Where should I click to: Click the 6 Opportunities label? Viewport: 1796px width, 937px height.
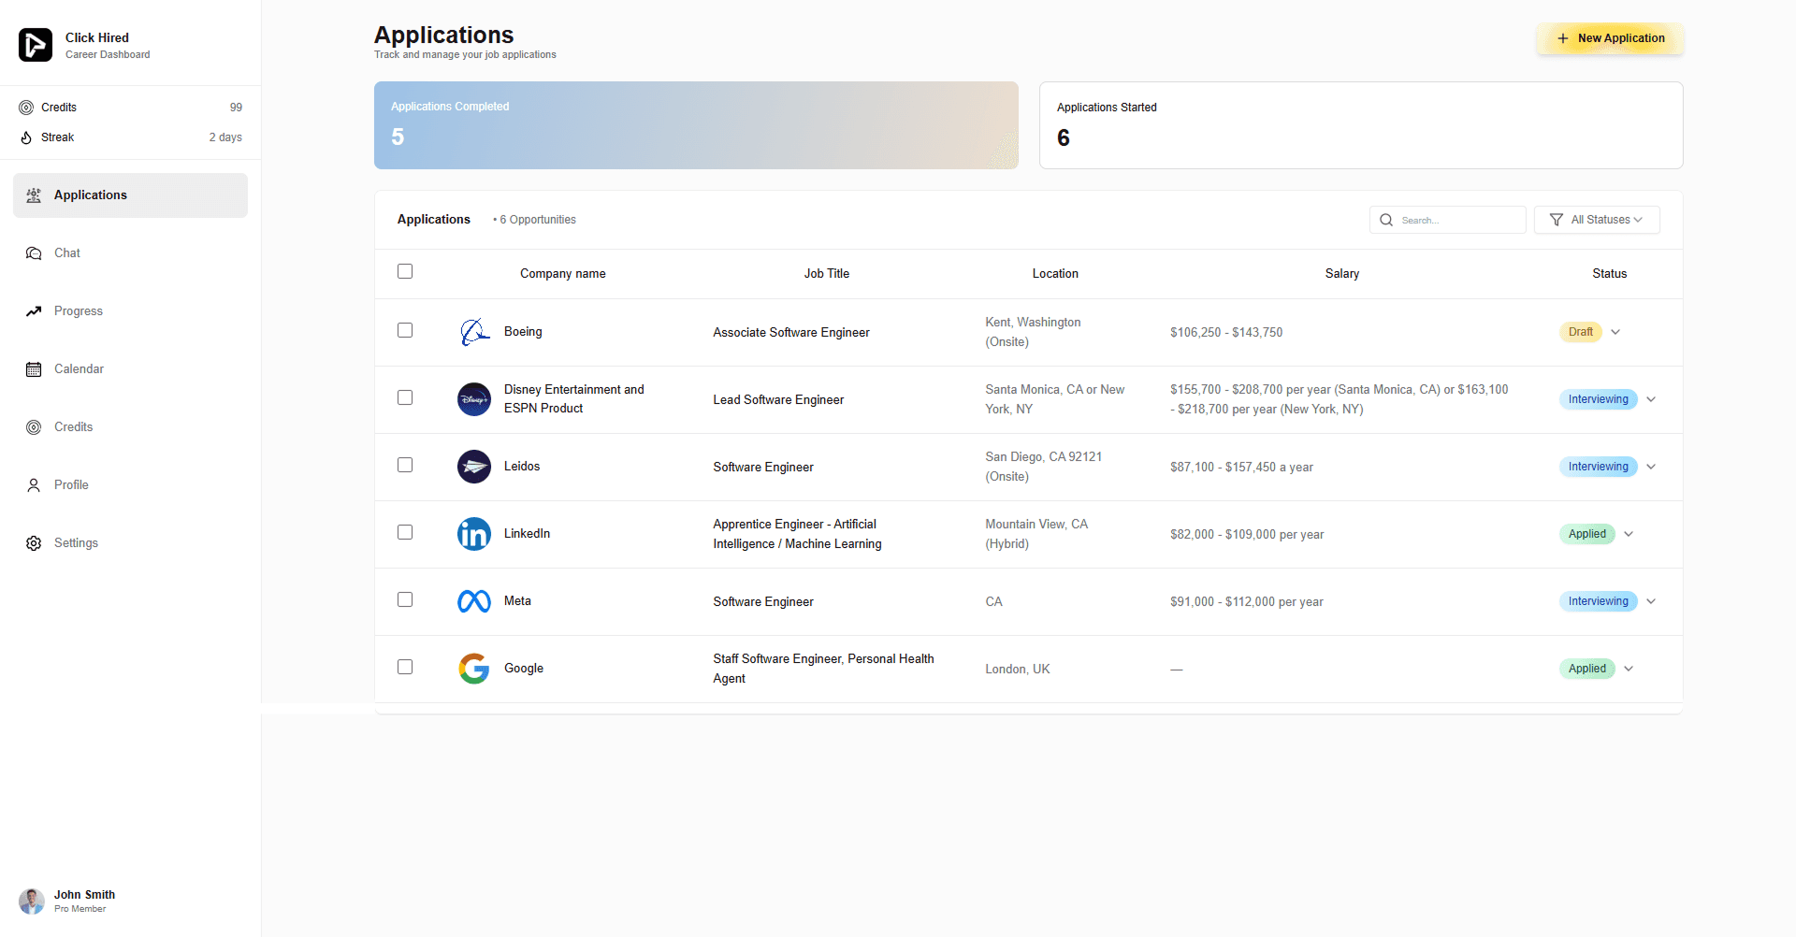coord(534,219)
